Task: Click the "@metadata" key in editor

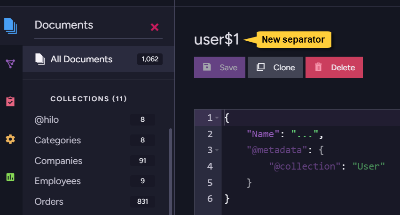Action: [x=277, y=150]
